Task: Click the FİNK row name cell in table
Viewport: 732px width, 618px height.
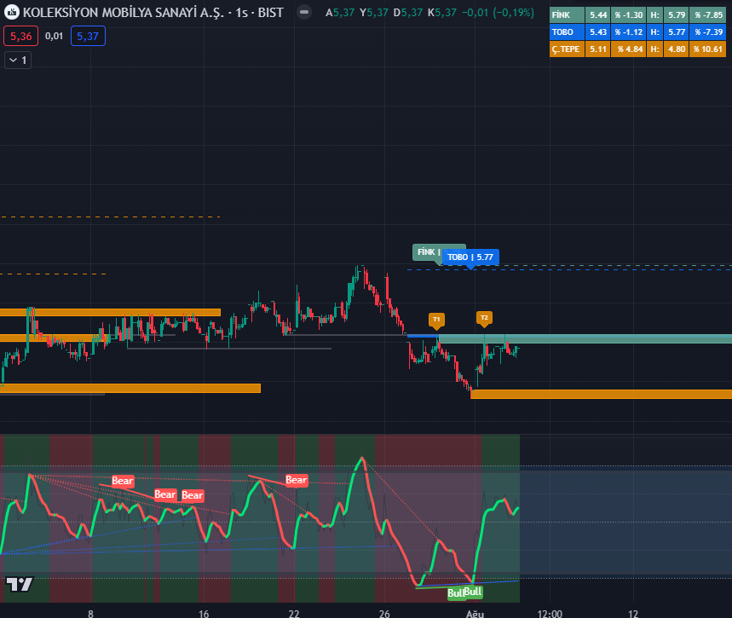Action: coord(567,15)
